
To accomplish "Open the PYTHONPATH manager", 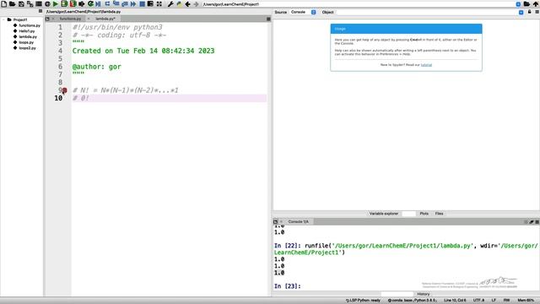I will [179, 3].
